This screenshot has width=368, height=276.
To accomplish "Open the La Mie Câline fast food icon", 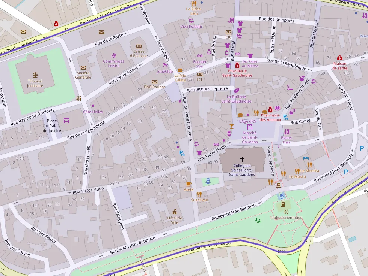I will pos(180,70).
